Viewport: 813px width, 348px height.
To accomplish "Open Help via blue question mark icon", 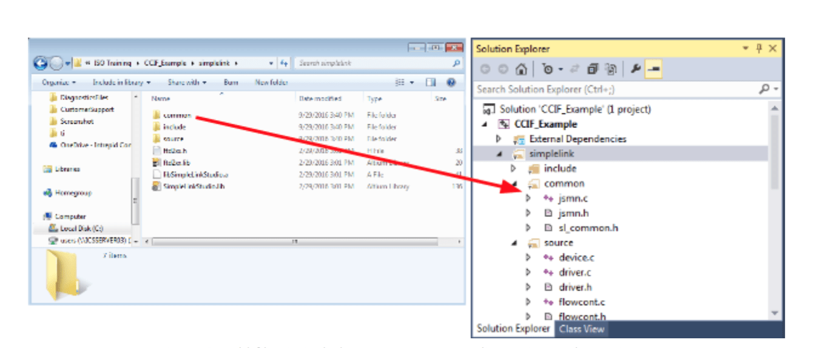I will (451, 82).
